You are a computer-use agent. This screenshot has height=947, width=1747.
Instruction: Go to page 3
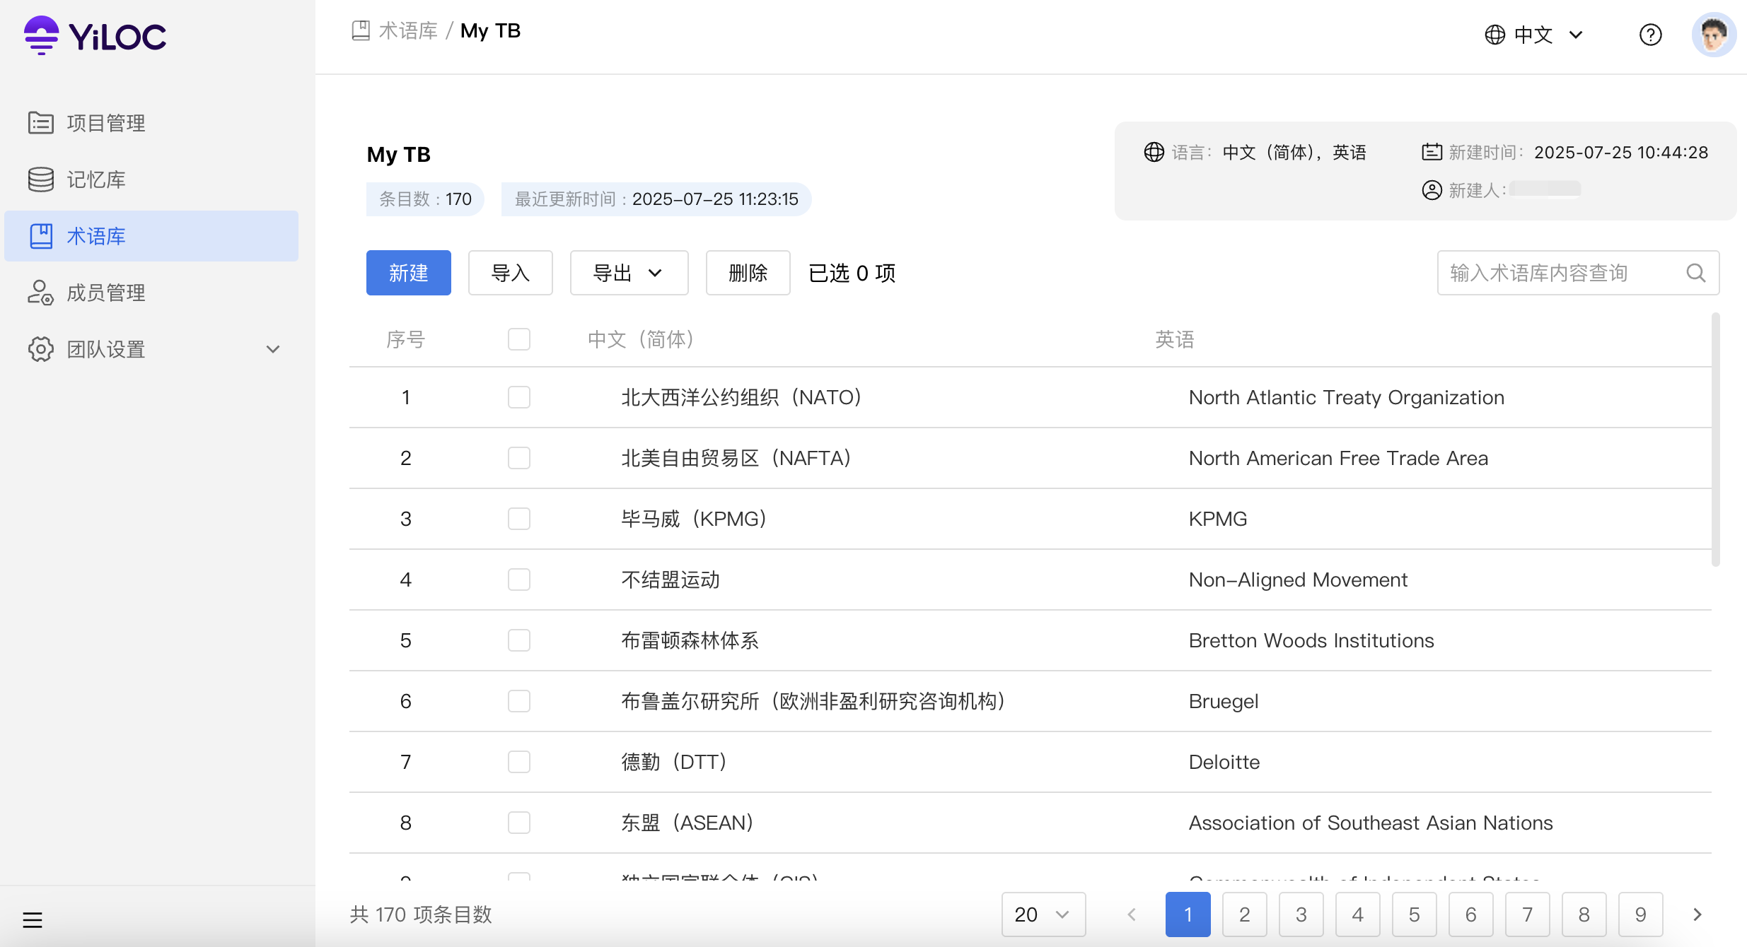1301,914
